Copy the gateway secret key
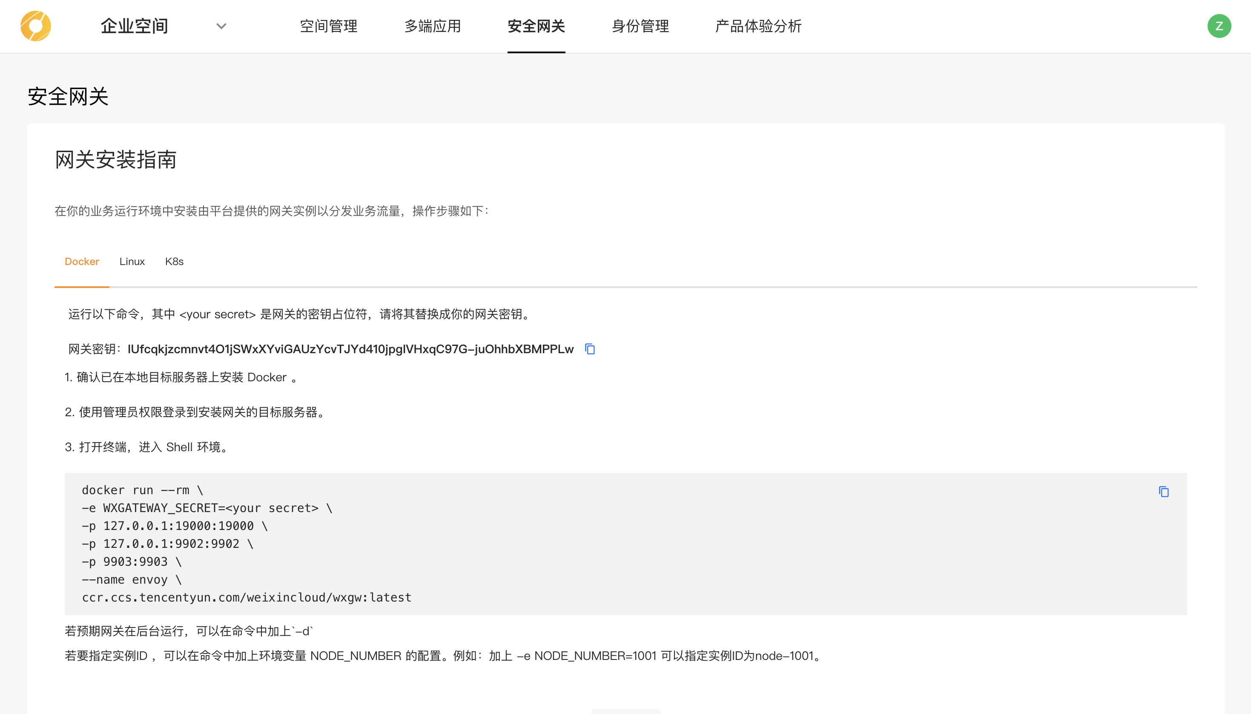1251x714 pixels. [589, 349]
